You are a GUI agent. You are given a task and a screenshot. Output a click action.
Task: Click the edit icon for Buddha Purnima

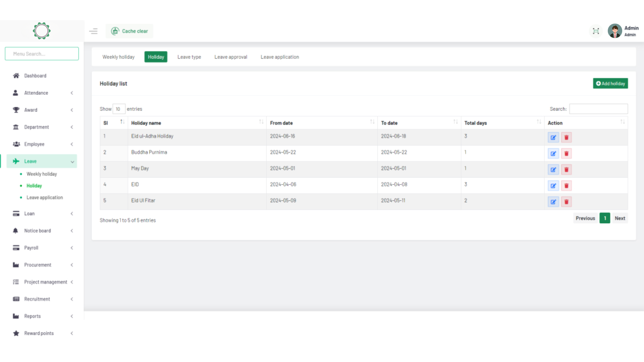(553, 154)
